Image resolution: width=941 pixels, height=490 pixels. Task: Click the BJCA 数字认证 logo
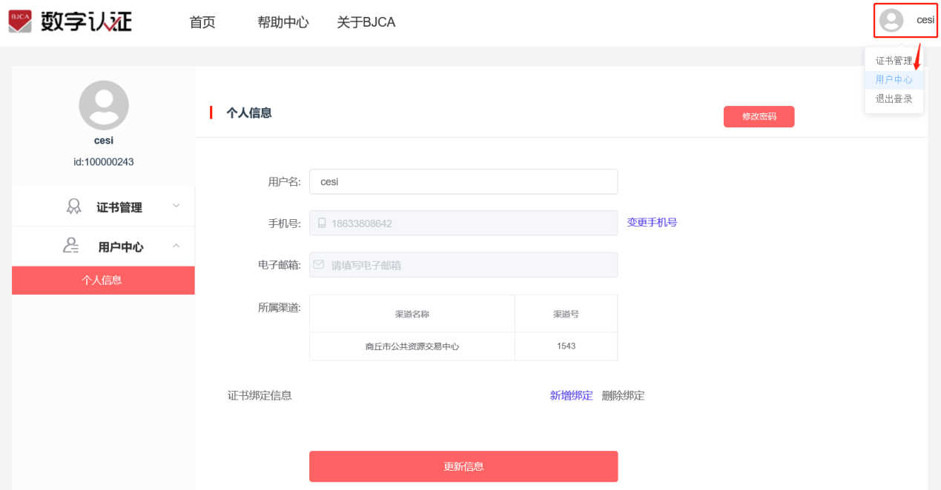point(70,21)
